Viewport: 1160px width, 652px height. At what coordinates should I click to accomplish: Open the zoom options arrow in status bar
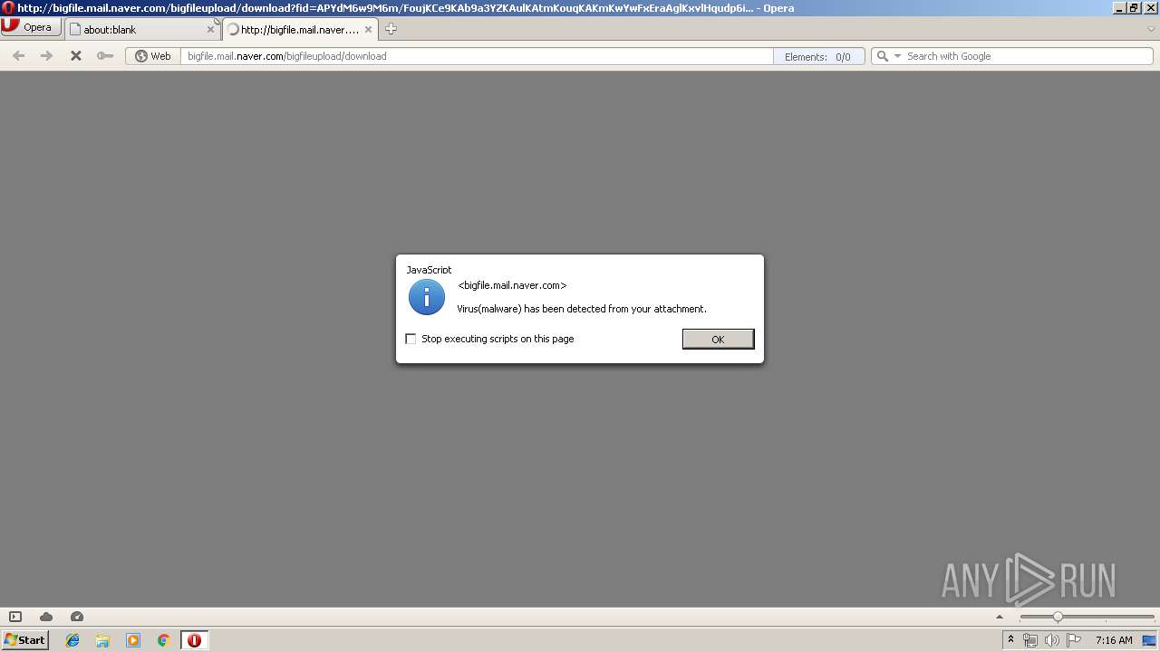(1000, 617)
